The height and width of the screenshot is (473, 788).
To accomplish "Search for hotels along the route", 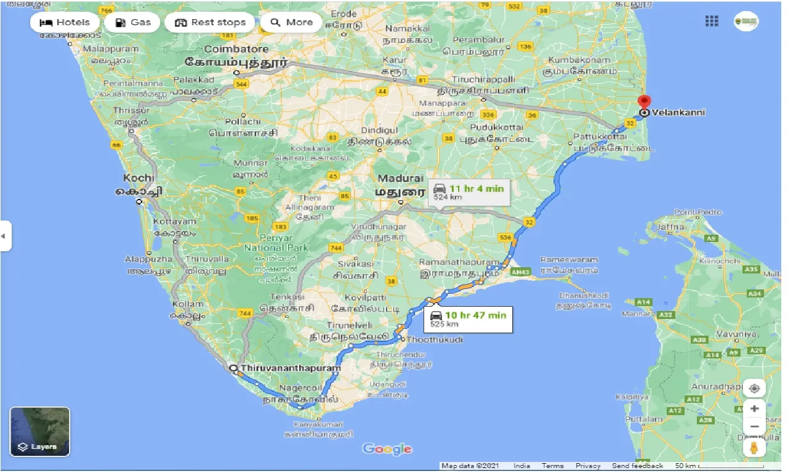I will (64, 22).
